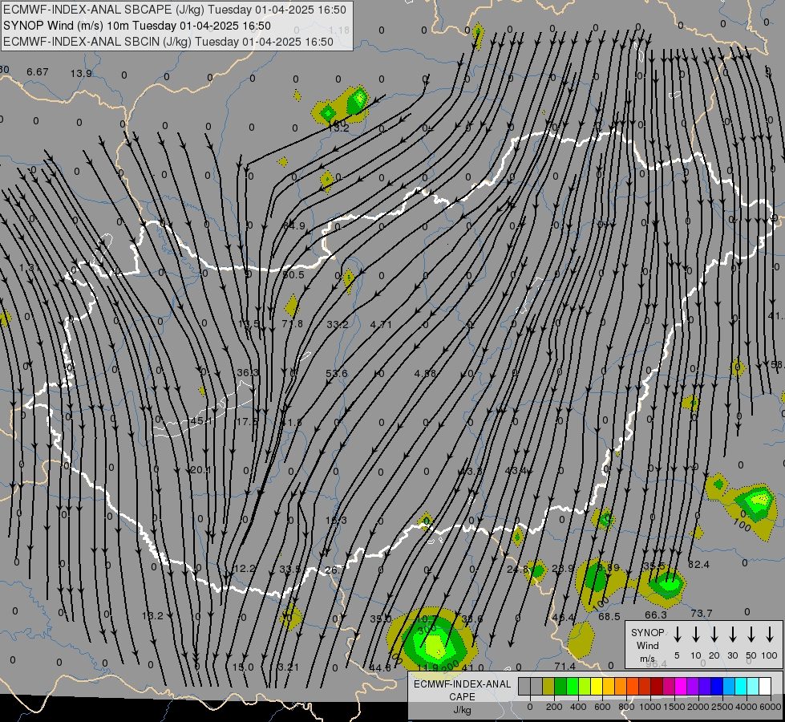Select the white swatch at legend end
Screen dimensions: 785x722
[765, 687]
